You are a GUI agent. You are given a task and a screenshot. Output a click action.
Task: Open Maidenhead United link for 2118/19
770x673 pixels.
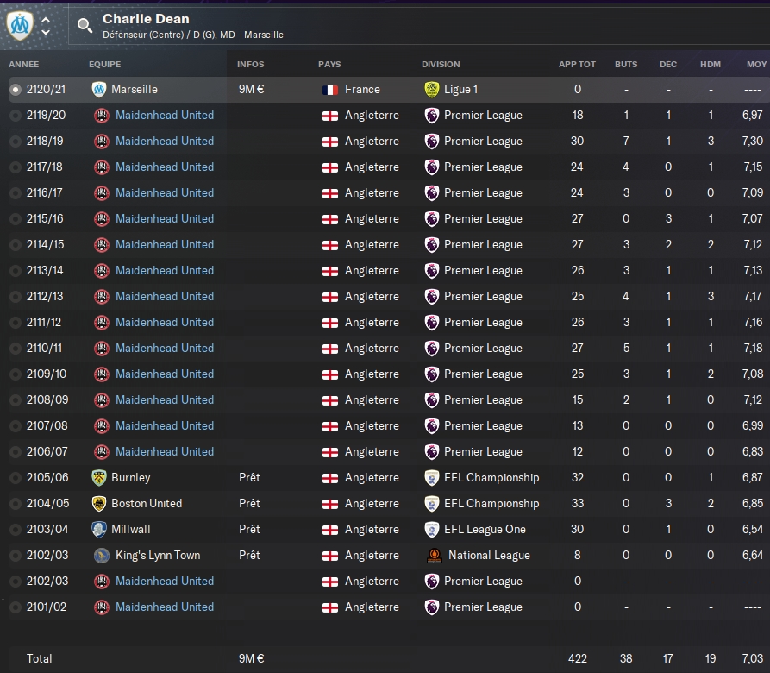(x=164, y=141)
